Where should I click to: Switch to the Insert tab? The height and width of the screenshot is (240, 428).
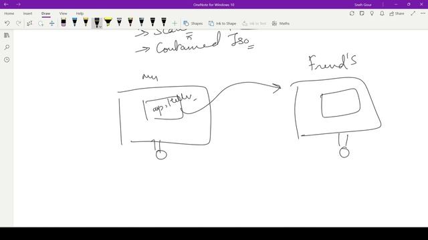pyautogui.click(x=27, y=13)
